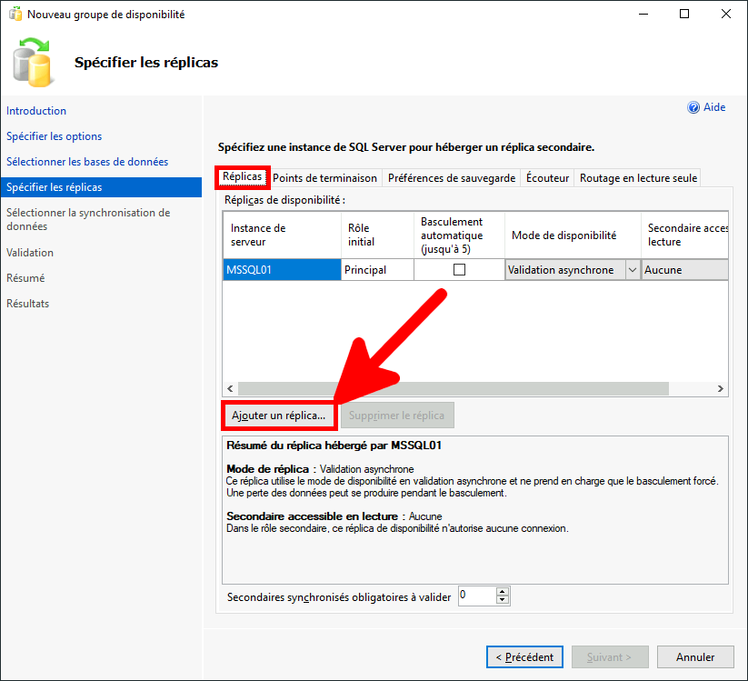Click the replica database icon in the header

[33, 61]
